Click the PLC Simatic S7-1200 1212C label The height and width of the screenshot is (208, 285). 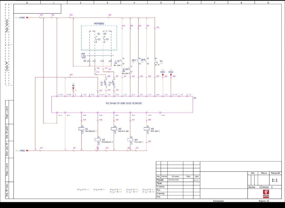(x=124, y=103)
